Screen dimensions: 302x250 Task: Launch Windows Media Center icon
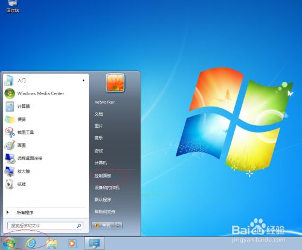coord(10,93)
